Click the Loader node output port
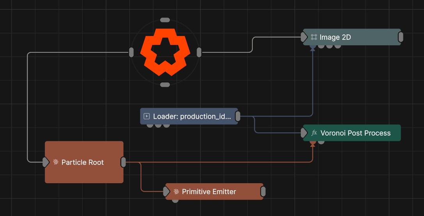 pyautogui.click(x=238, y=116)
